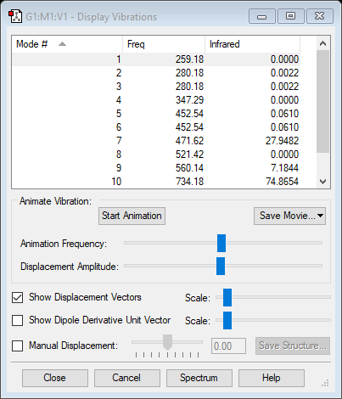The width and height of the screenshot is (342, 399).
Task: Click the Displacement Amplitude slider handle
Action: [x=221, y=266]
